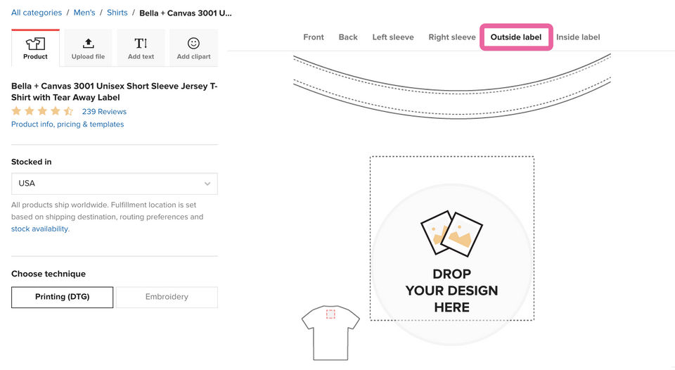Click the product title Bella + Canvas 3001 Unisex
Image resolution: width=675 pixels, height=370 pixels.
pos(115,91)
